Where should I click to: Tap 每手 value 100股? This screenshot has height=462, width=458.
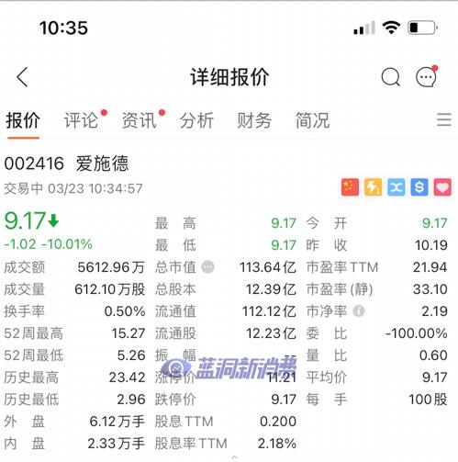(428, 400)
